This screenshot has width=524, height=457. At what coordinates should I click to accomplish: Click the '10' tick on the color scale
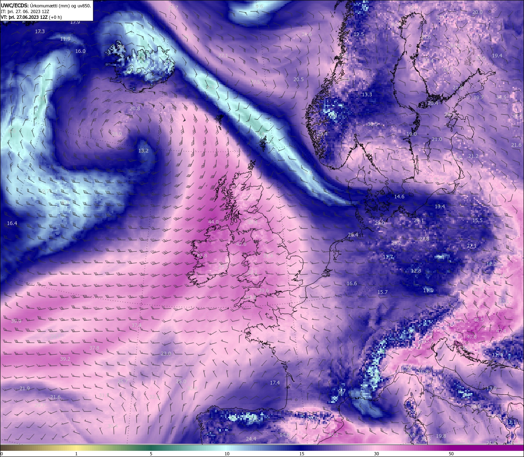(227, 454)
